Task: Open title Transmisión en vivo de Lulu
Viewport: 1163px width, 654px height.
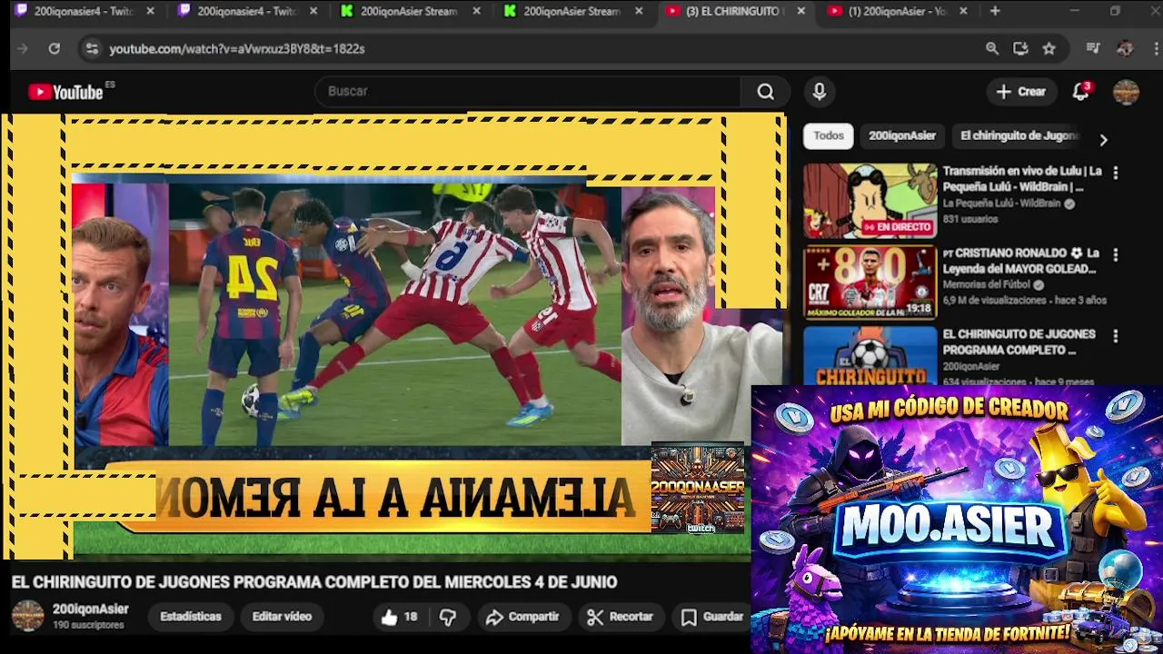Action: coord(1022,179)
